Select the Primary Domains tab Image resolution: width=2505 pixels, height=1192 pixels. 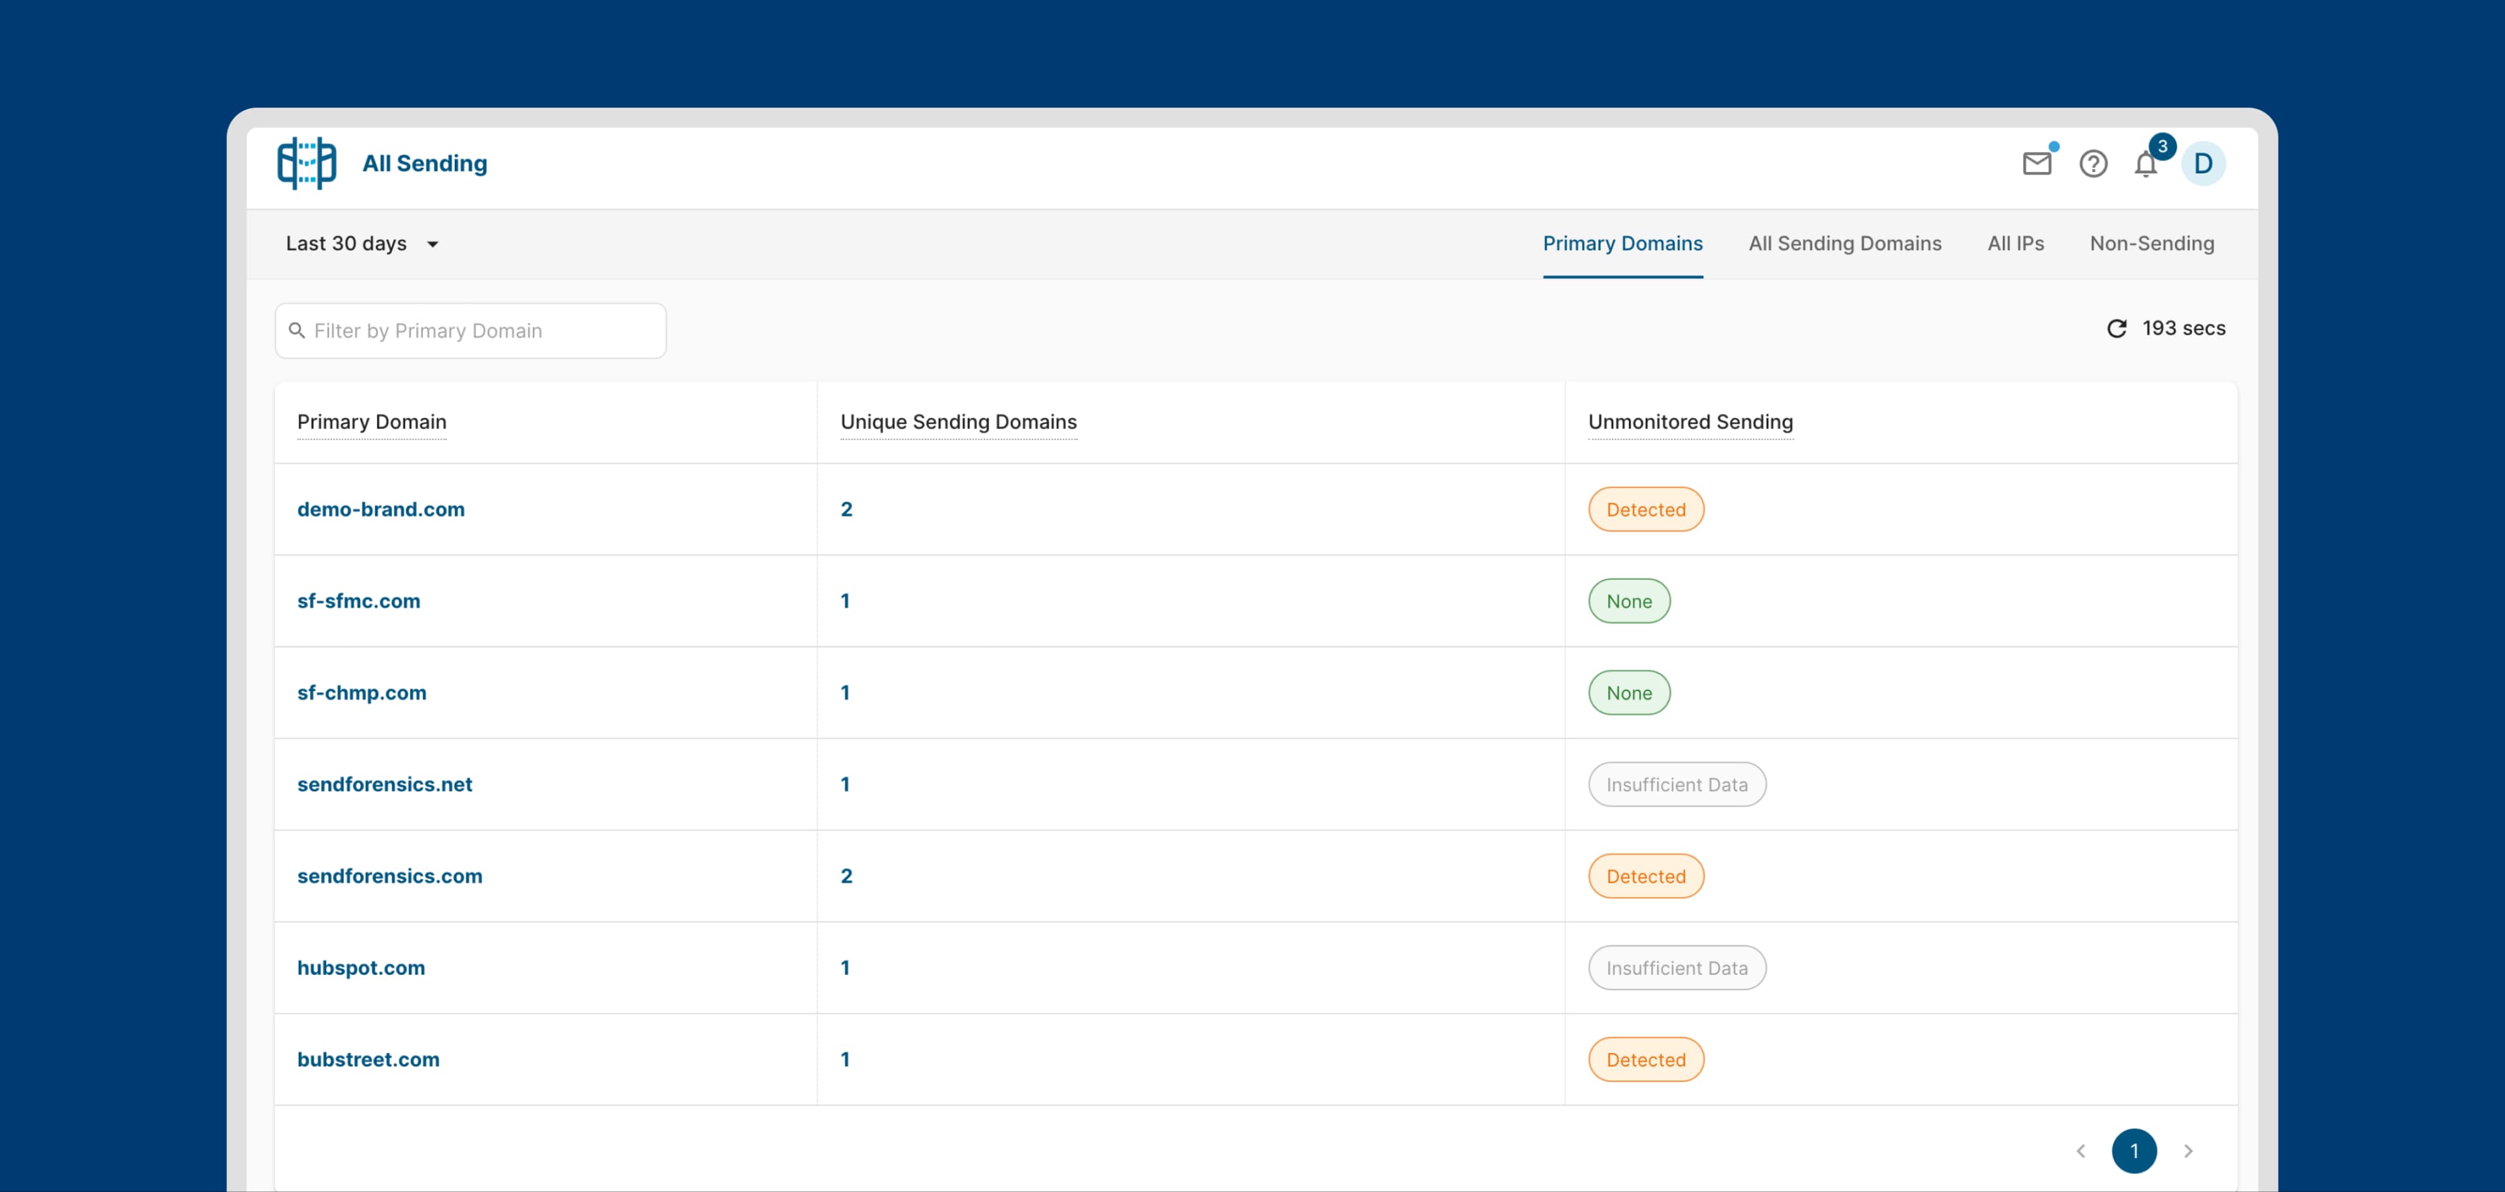tap(1622, 244)
